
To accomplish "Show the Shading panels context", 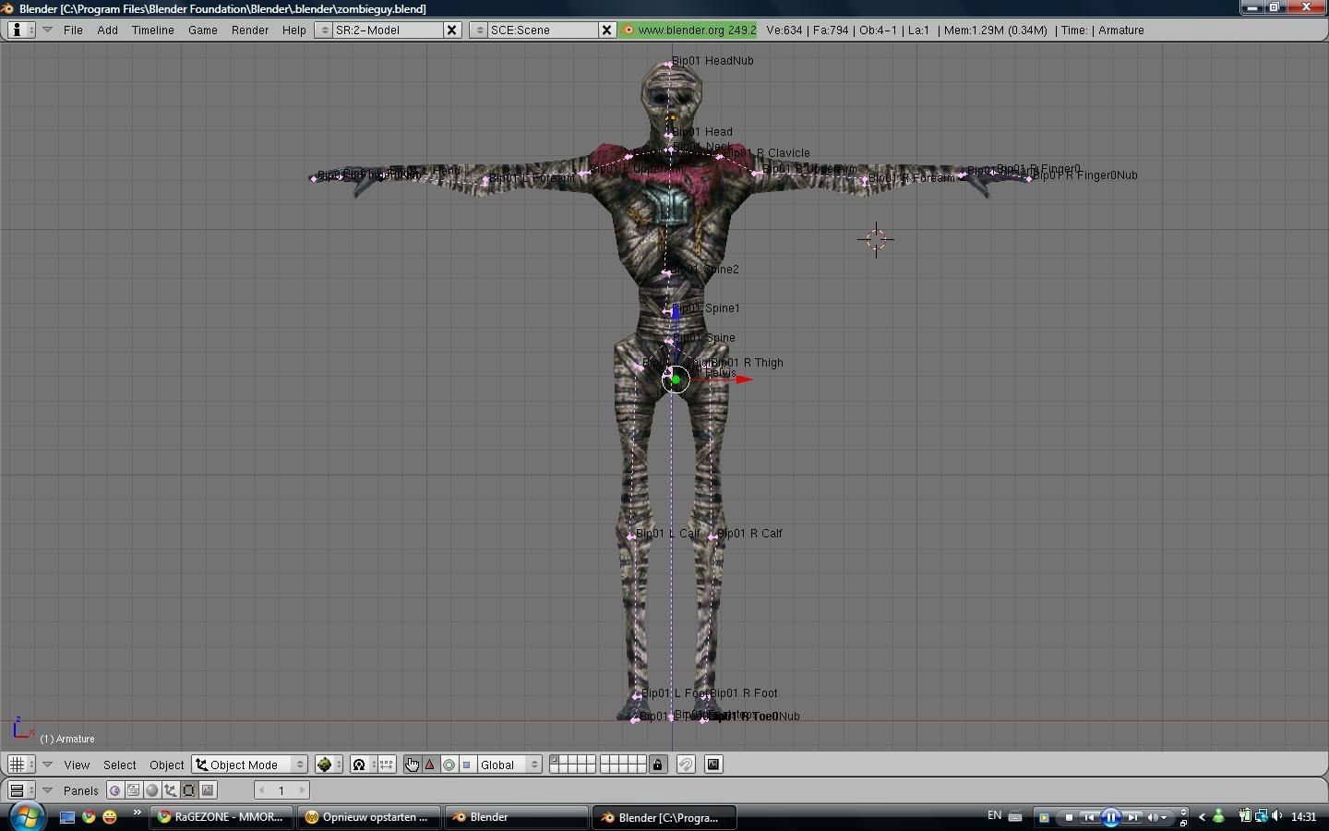I will pos(152,790).
